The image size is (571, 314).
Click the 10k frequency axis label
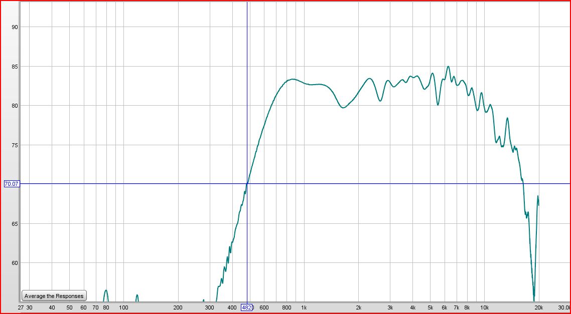(484, 307)
